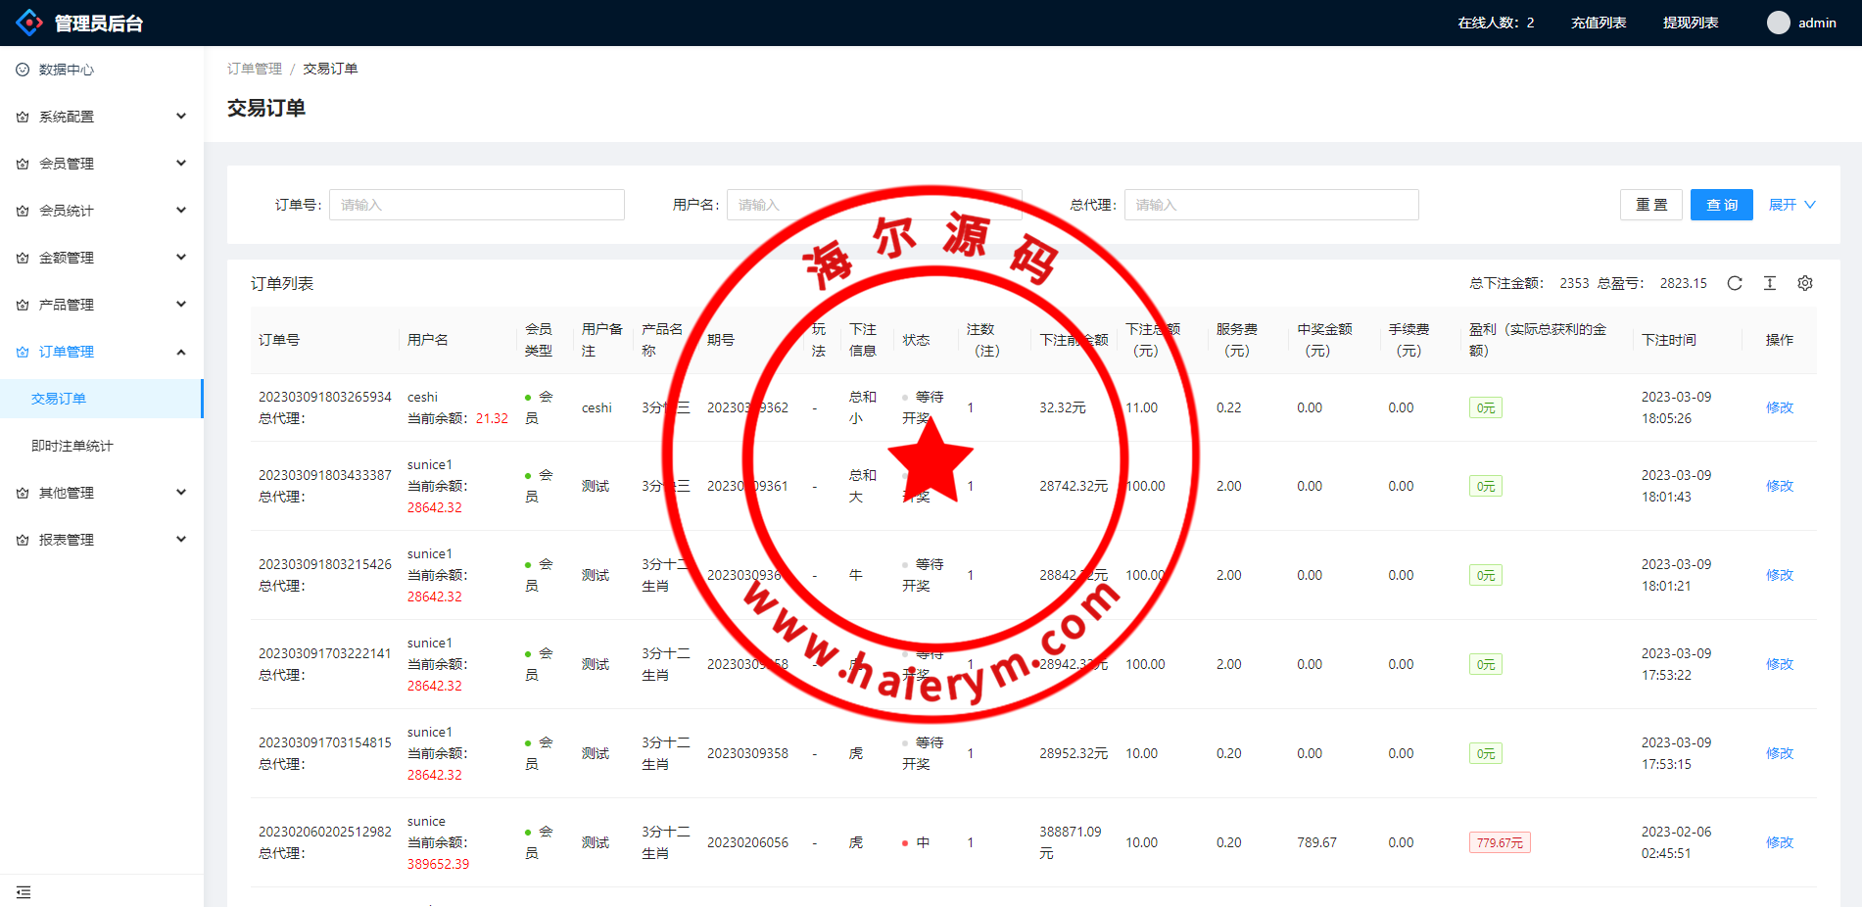Select the 即时注单统计 menu item
1862x907 pixels.
[72, 446]
